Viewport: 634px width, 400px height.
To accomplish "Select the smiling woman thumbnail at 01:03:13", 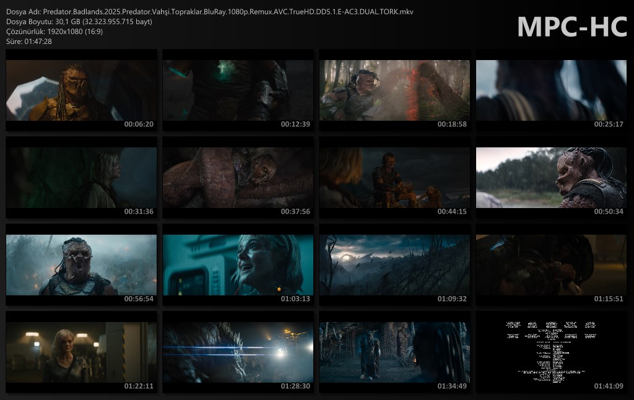I will (x=238, y=265).
